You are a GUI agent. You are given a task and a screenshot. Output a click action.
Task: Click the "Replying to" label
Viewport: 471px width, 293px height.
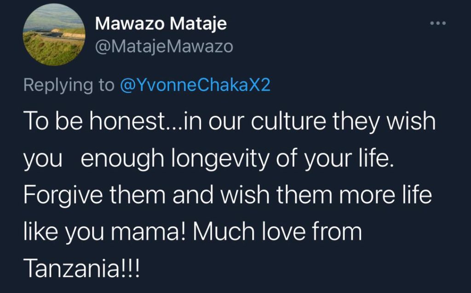click(x=69, y=85)
